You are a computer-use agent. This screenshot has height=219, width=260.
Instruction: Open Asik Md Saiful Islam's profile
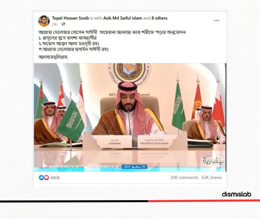(123, 18)
